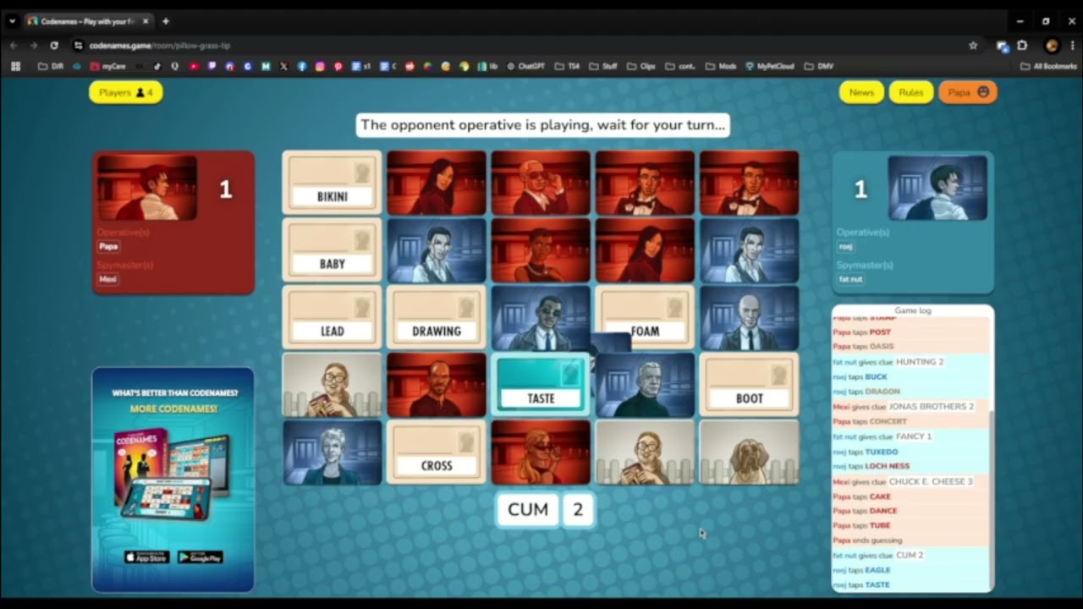Click the JONAS BROTHERS 2 log entry

(x=931, y=407)
